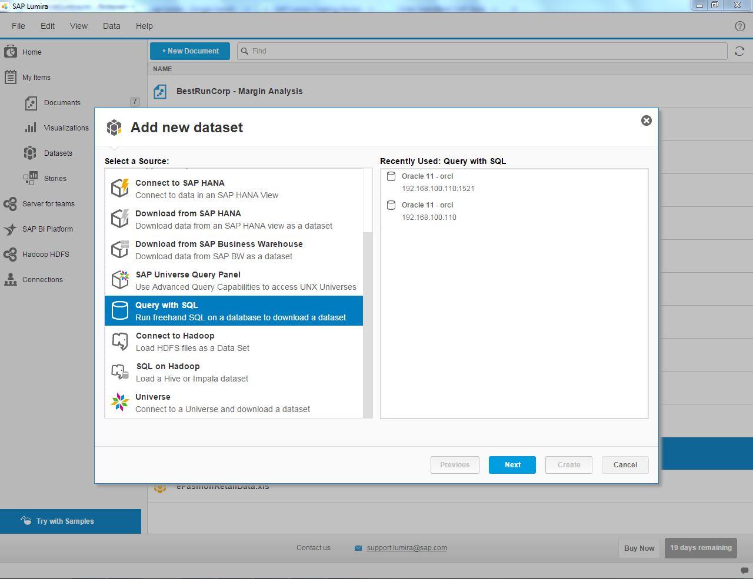Open the File menu
The width and height of the screenshot is (753, 579).
coord(18,26)
